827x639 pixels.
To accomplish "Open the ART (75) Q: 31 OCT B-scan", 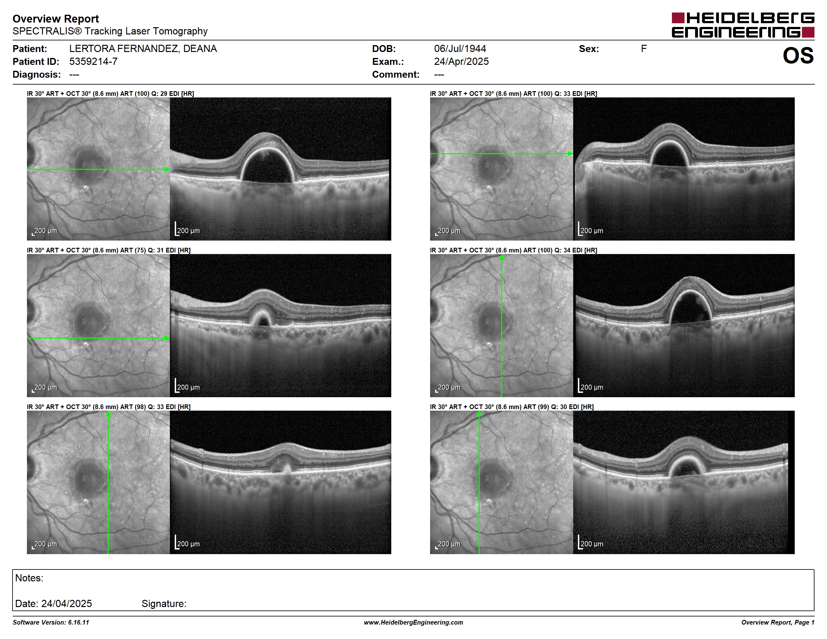I will click(280, 325).
